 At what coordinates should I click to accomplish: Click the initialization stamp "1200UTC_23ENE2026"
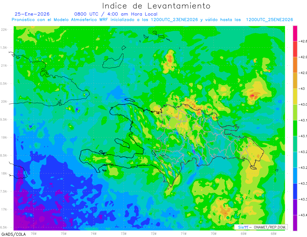tap(174, 20)
